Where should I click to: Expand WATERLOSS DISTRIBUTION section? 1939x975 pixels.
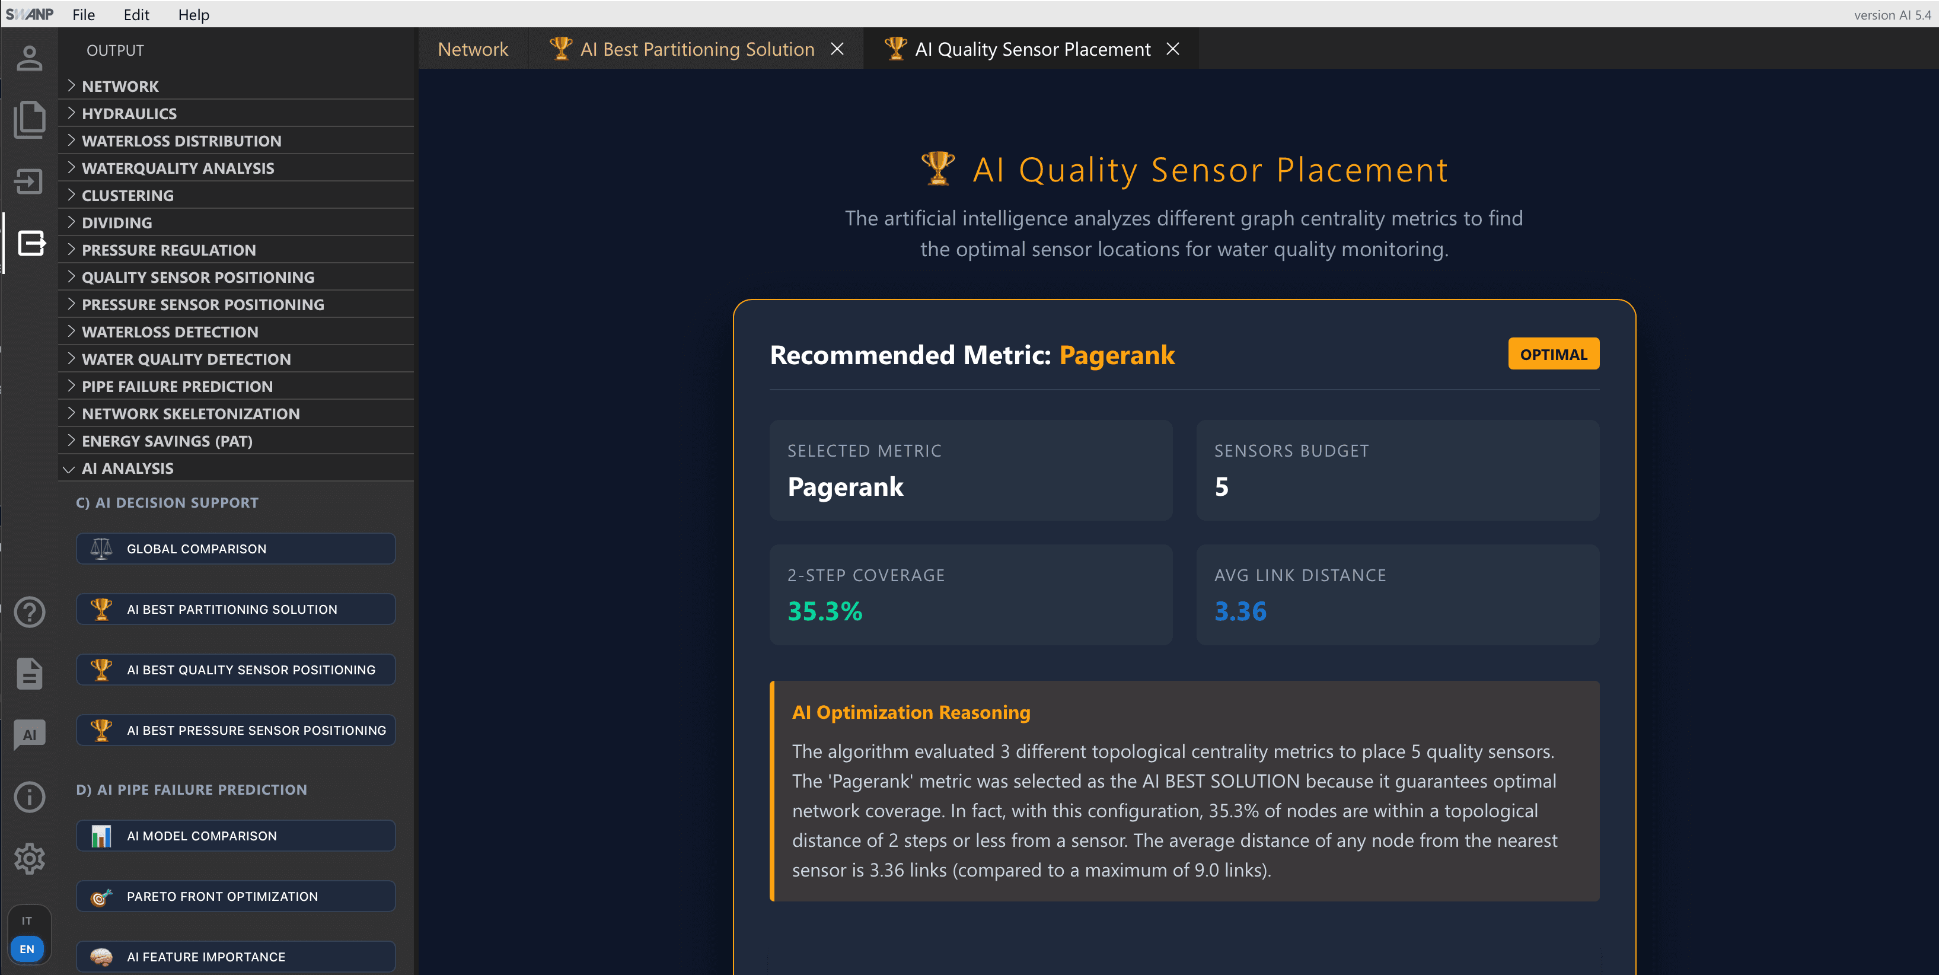click(235, 141)
